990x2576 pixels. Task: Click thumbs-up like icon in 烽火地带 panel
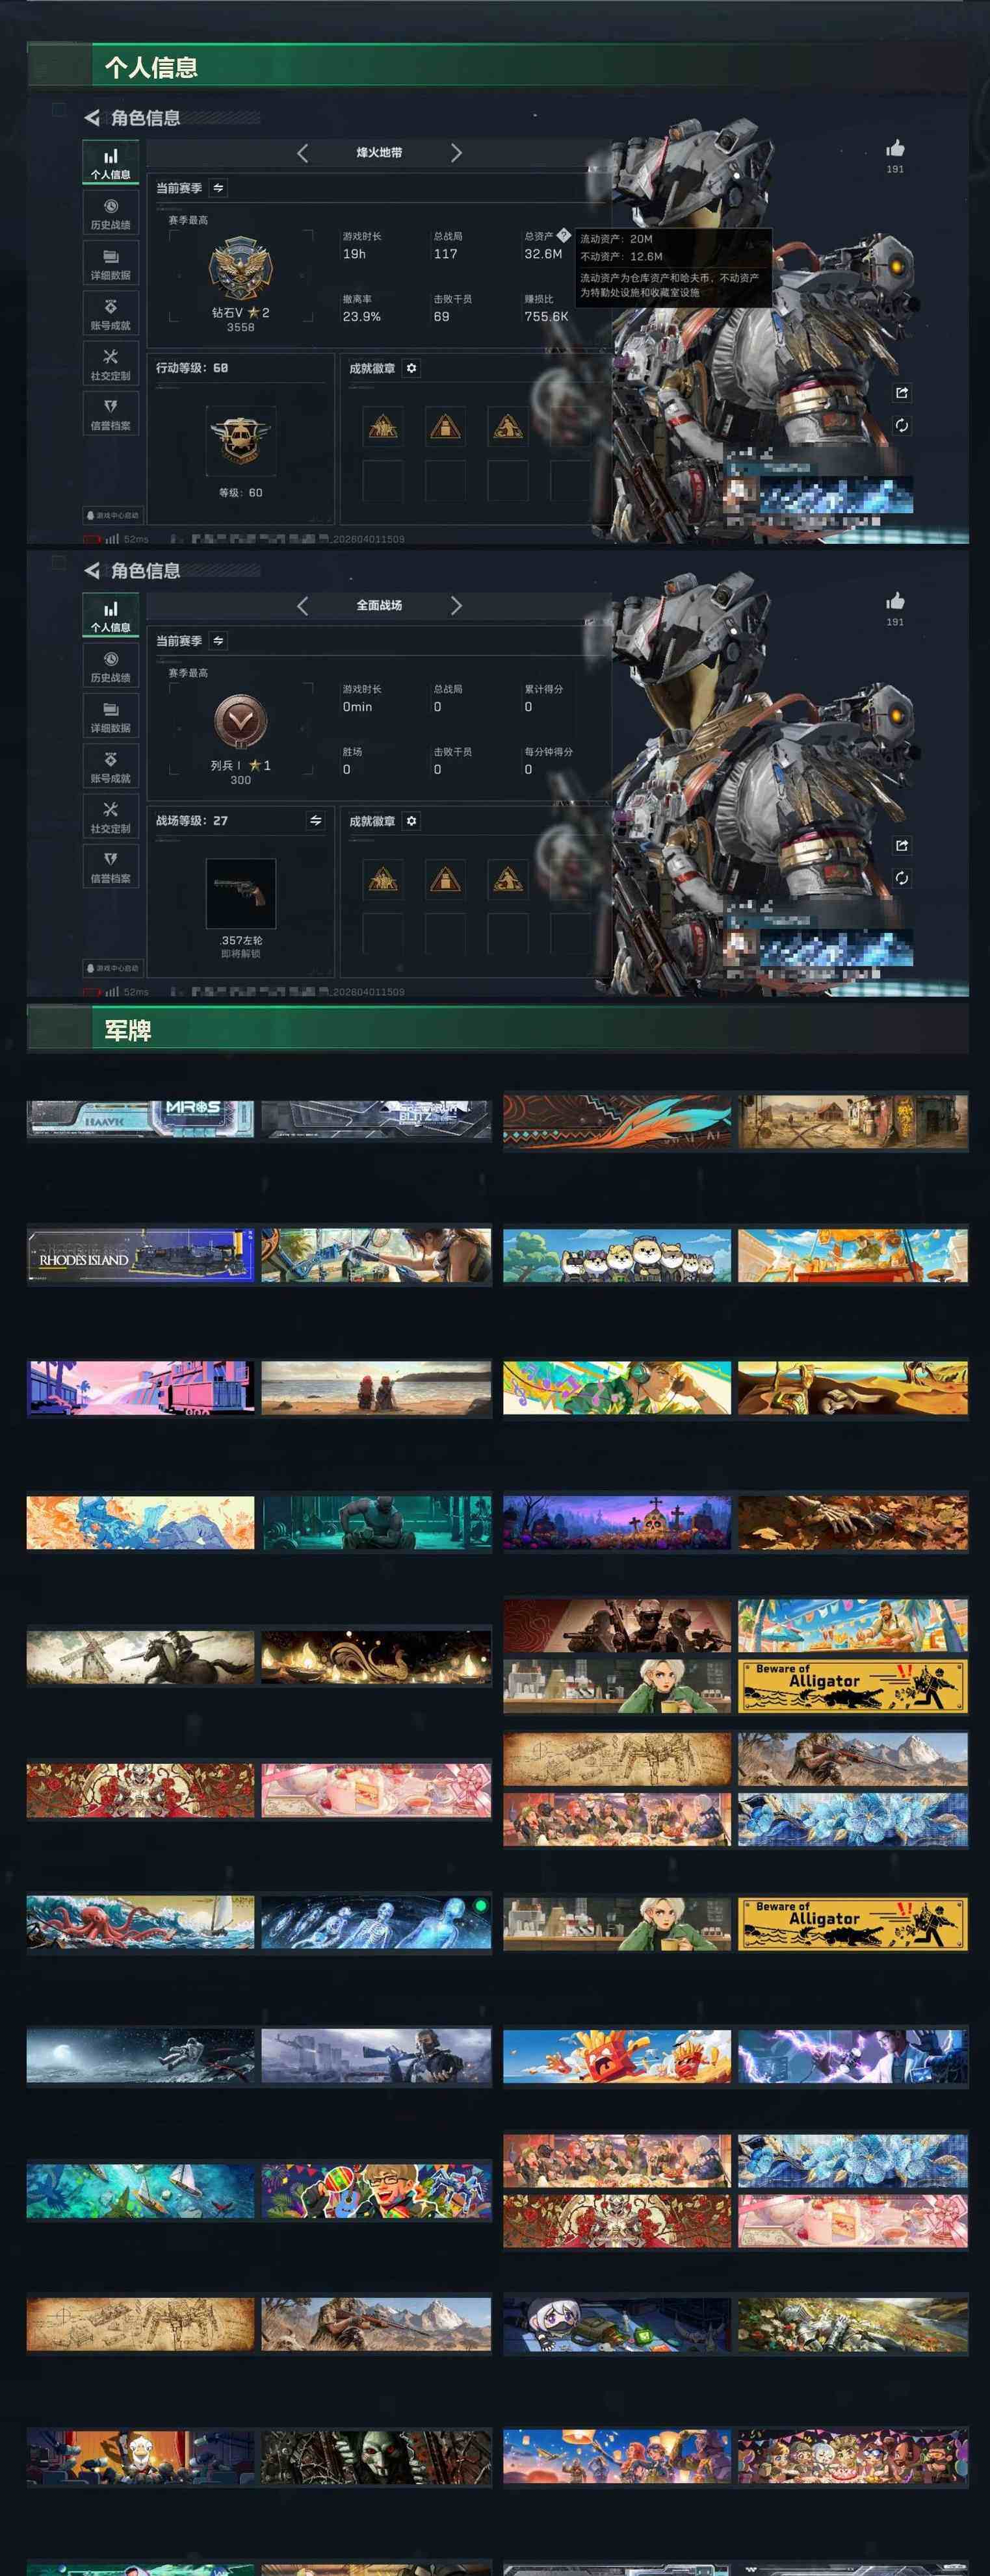tap(895, 149)
